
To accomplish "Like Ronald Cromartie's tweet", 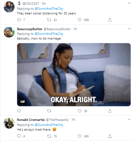I will [x=80, y=136].
